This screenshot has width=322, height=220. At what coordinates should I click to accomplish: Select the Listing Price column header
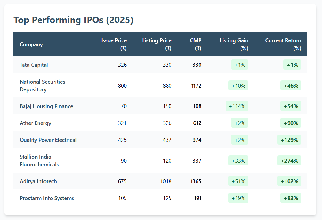coord(157,44)
